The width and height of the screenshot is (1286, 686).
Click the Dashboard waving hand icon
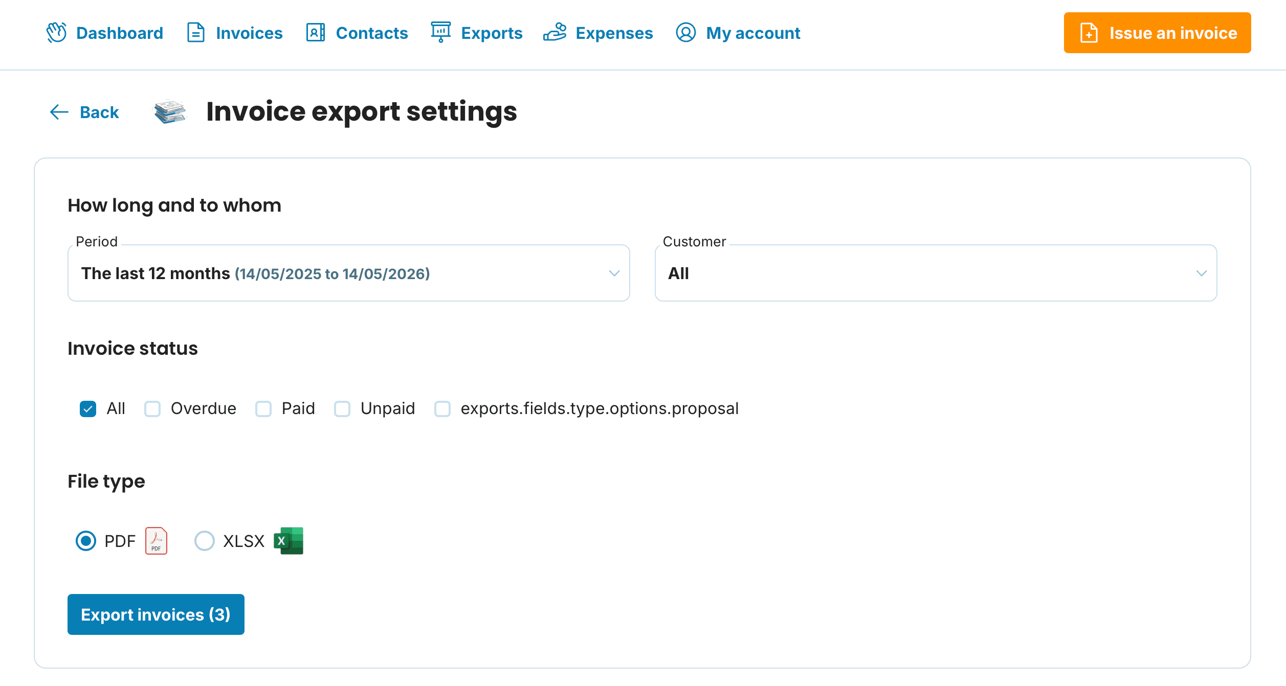(56, 33)
